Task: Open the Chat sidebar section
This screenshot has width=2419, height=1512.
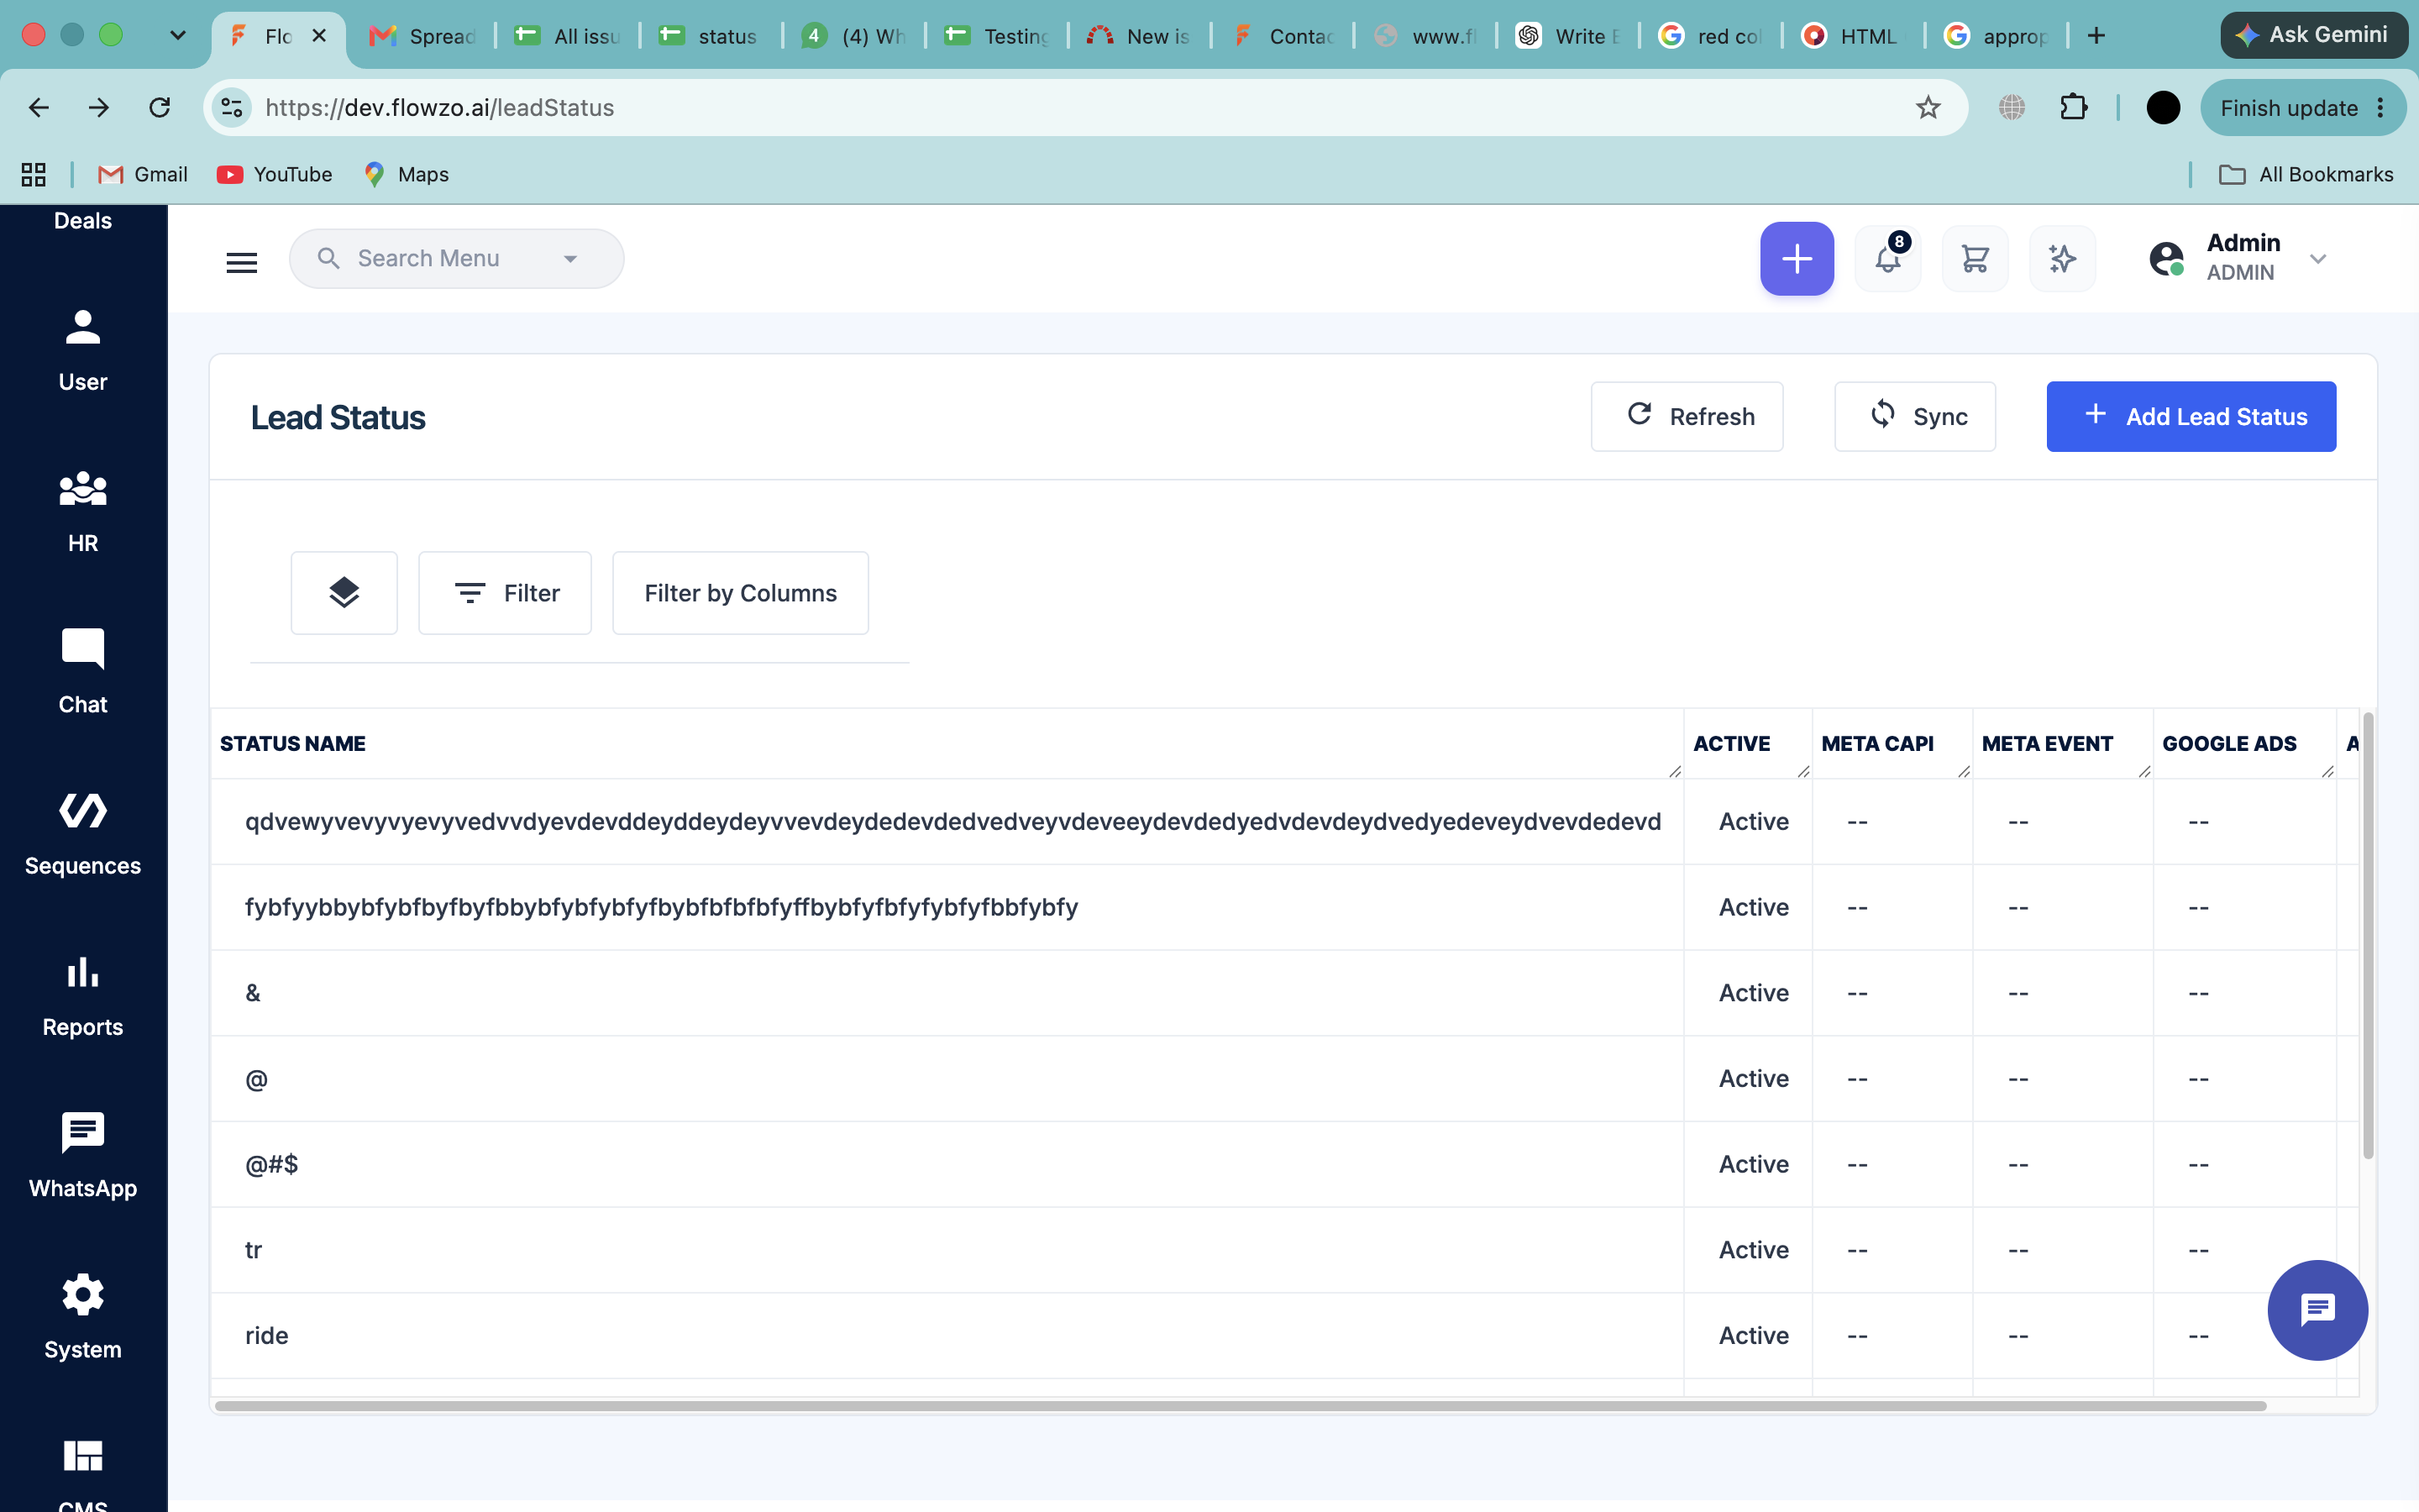Action: pos(83,672)
